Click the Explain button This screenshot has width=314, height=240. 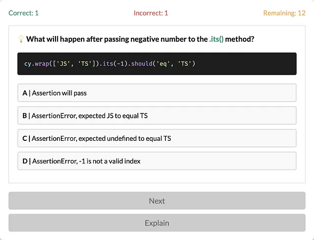[157, 223]
